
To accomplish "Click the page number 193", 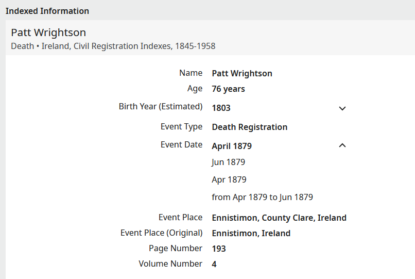I will coord(219,249).
